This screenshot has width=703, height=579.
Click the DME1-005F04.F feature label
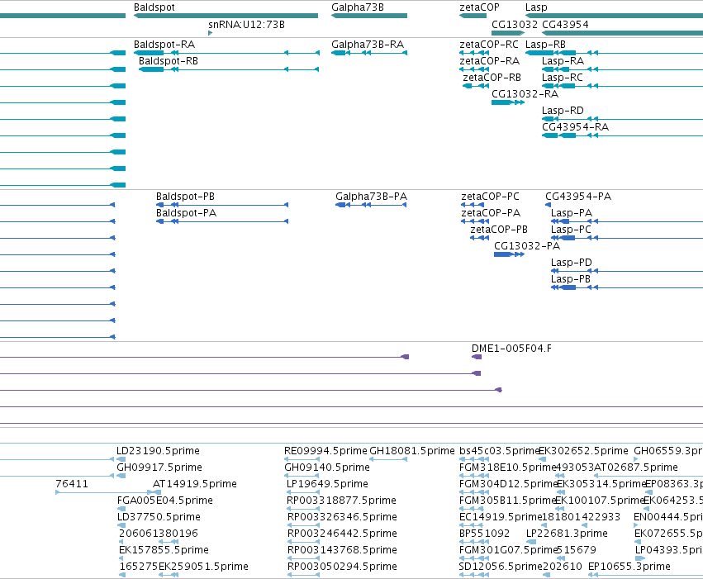pos(511,349)
